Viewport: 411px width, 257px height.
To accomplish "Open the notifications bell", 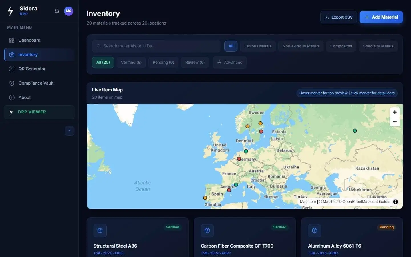I will click(x=57, y=11).
